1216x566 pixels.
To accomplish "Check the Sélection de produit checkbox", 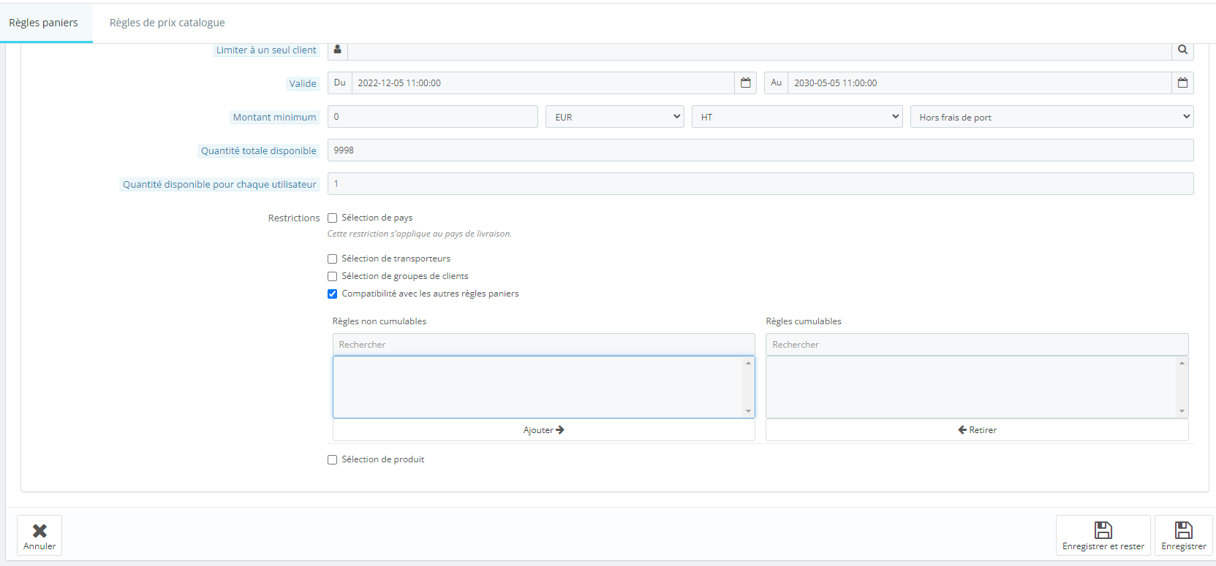I will [x=332, y=459].
